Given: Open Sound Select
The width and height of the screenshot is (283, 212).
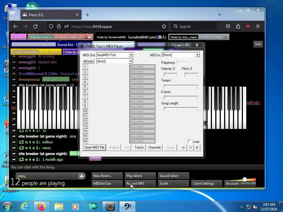Looking at the screenshot, I should coord(174,176).
